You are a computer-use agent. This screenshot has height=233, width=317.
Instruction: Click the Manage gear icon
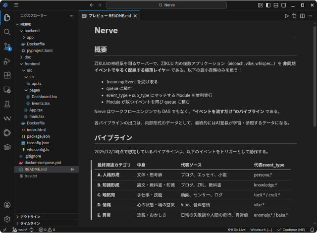coord(7,219)
